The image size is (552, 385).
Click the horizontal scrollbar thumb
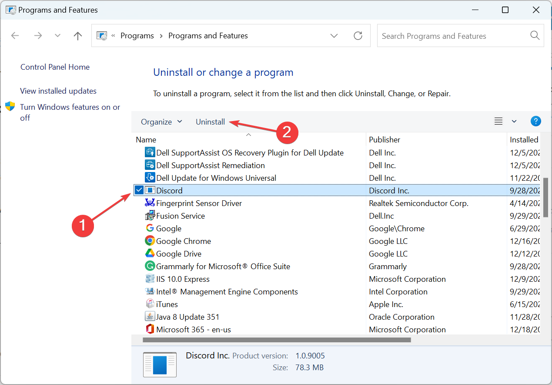[x=277, y=340]
